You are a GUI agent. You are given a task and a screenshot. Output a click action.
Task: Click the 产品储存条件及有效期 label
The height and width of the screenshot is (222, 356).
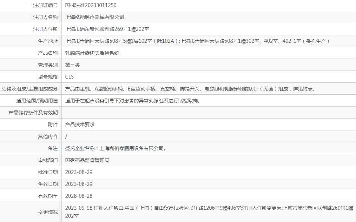[33, 113]
